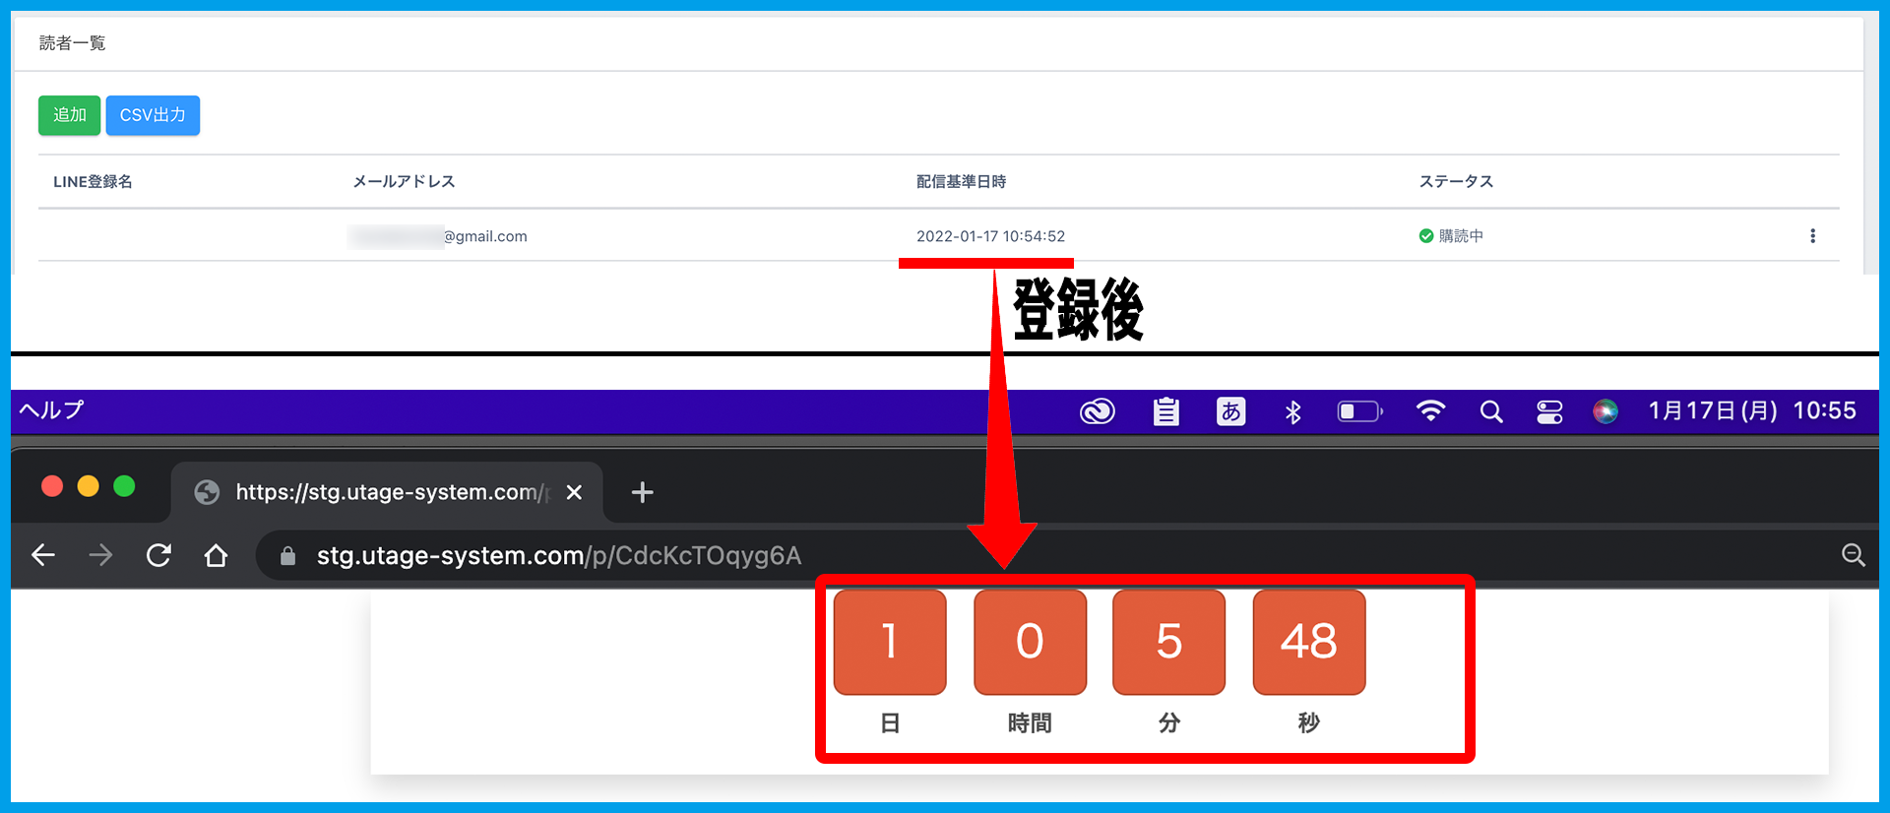The height and width of the screenshot is (813, 1890).
Task: Open Control Center toggles icon
Action: point(1549,411)
